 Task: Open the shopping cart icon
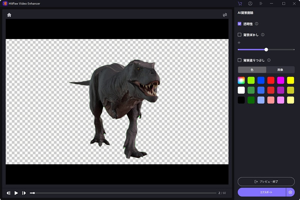coord(240,3)
